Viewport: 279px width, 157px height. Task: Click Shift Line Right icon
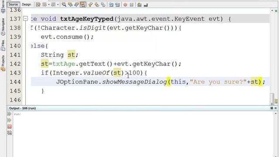117,5
